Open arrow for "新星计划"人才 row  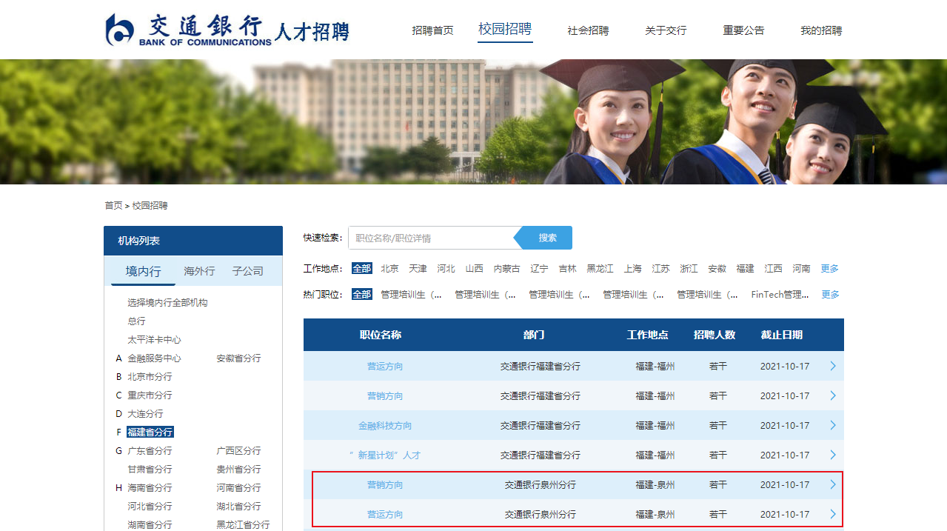833,455
